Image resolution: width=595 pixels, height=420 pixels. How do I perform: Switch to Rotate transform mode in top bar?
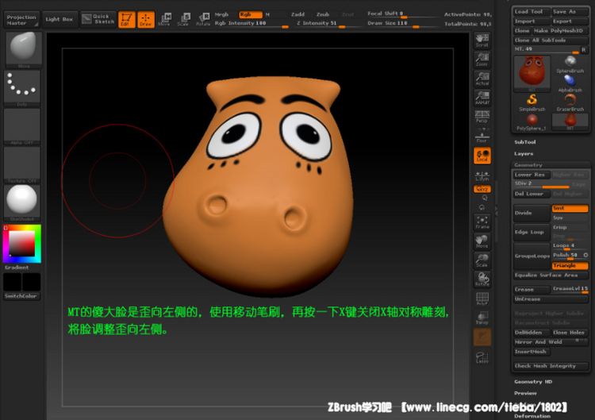click(203, 19)
